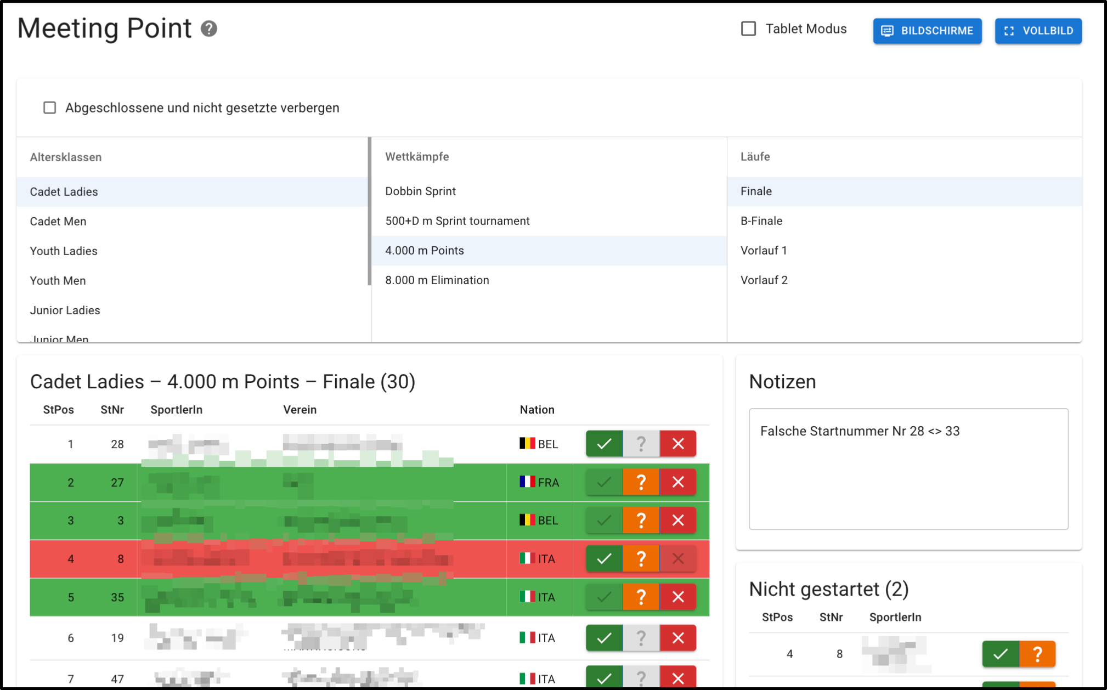The height and width of the screenshot is (690, 1107).
Task: Click the Verein column header
Action: coord(300,410)
